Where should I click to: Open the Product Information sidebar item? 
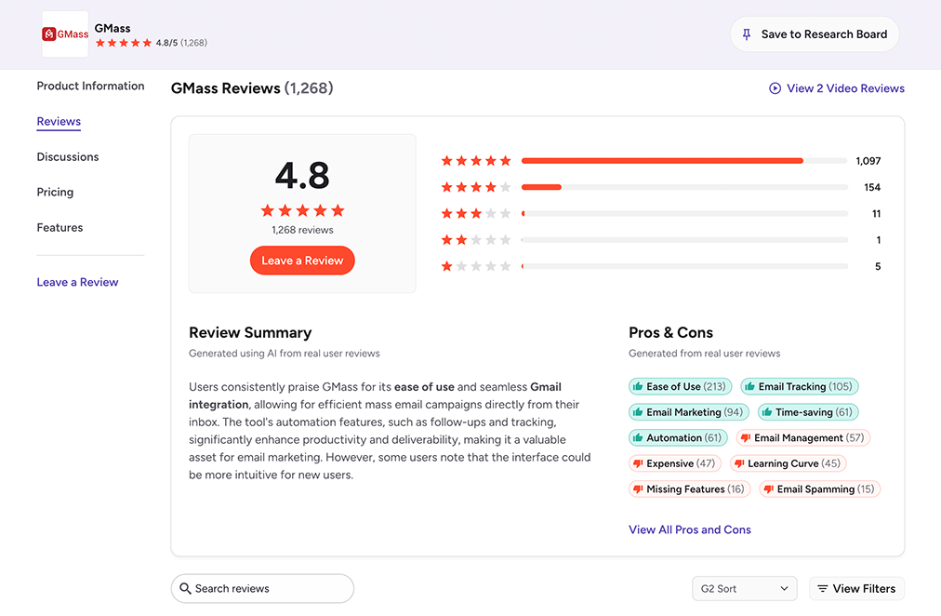pos(90,86)
